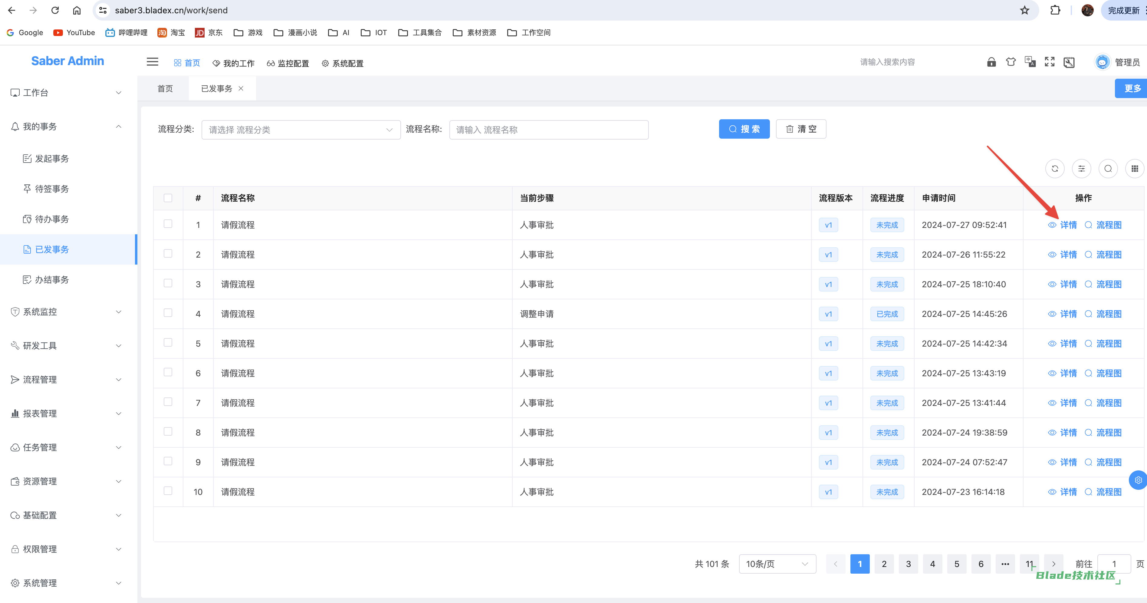This screenshot has width=1147, height=603.
Task: Check the checkbox for row 2
Action: [x=168, y=254]
